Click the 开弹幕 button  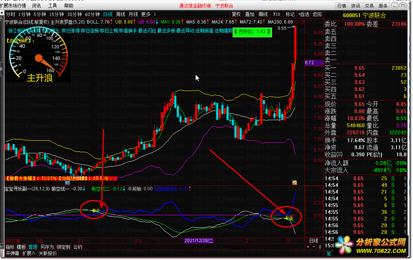(13, 253)
